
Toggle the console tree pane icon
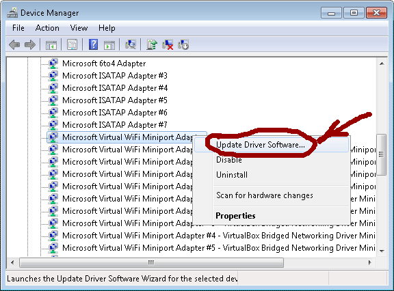(51, 45)
